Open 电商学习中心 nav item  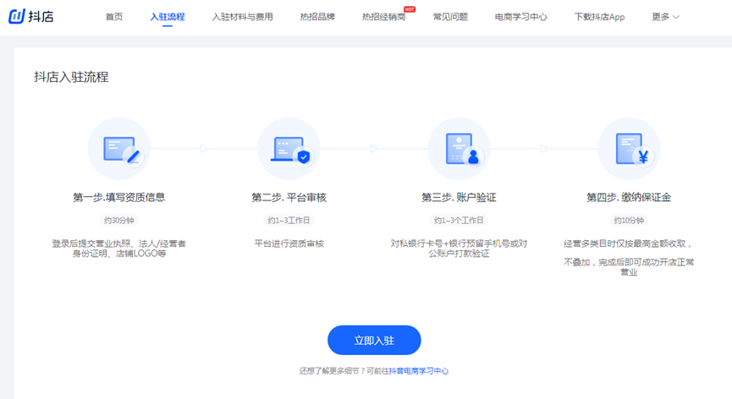click(x=521, y=17)
